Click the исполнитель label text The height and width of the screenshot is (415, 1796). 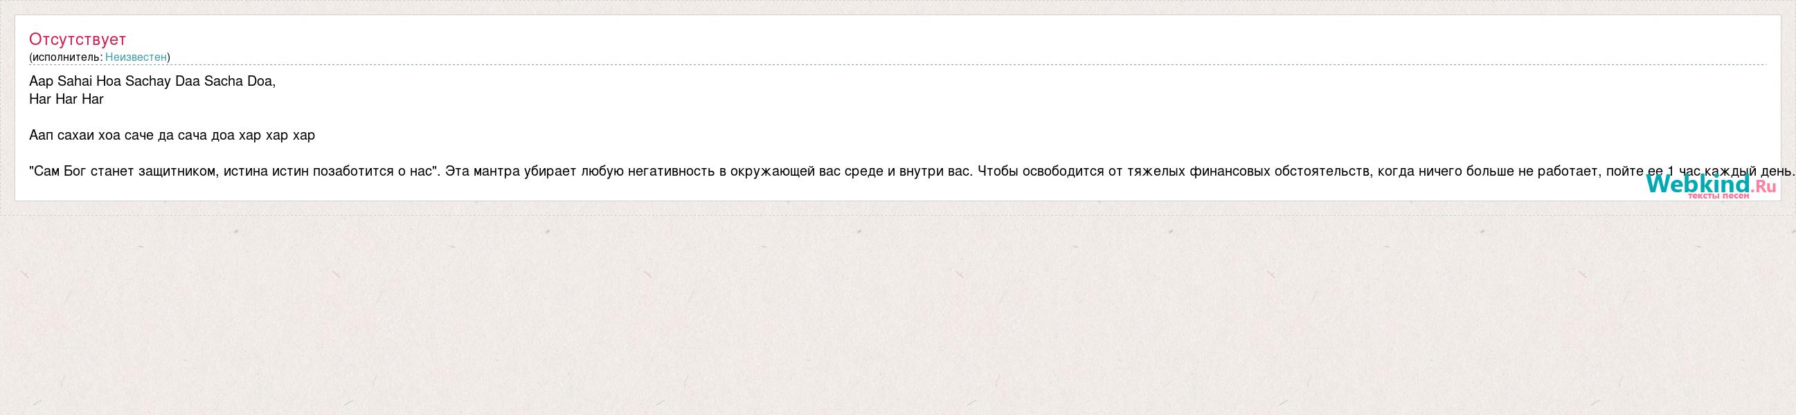coord(66,57)
